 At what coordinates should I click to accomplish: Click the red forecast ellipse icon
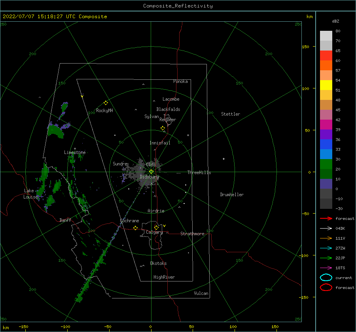click(326, 287)
